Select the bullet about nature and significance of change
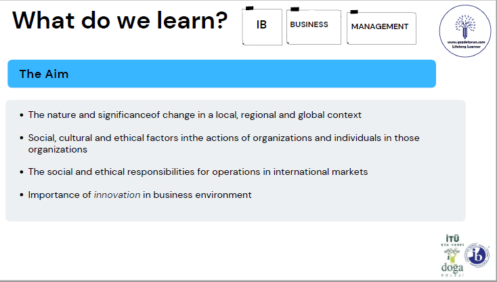This screenshot has width=497, height=282. pos(195,115)
